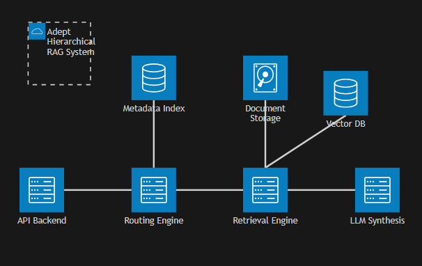The height and width of the screenshot is (266, 422).
Task: Click the 'API Backend' label
Action: pos(42,221)
